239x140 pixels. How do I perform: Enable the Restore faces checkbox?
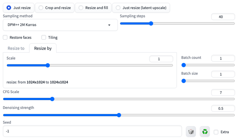5,37
